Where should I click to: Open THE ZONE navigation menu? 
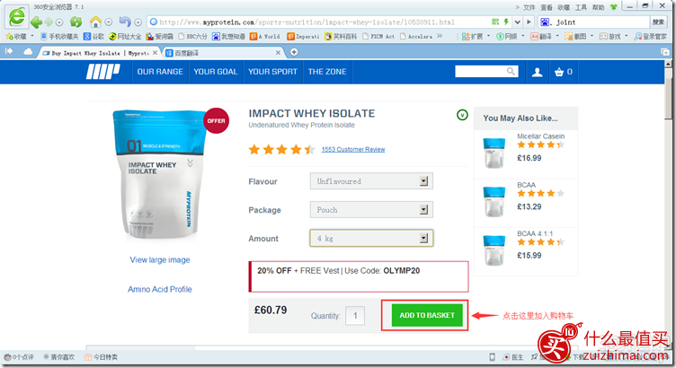pyautogui.click(x=327, y=72)
